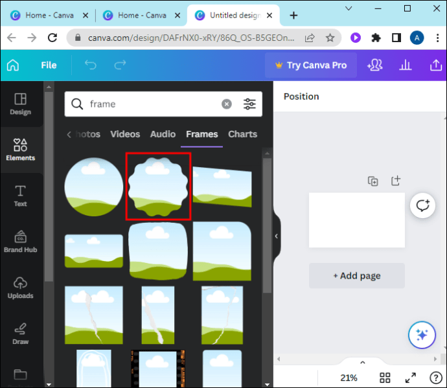
Task: Select the scalloped-edge frame thumbnail
Action: 158,186
